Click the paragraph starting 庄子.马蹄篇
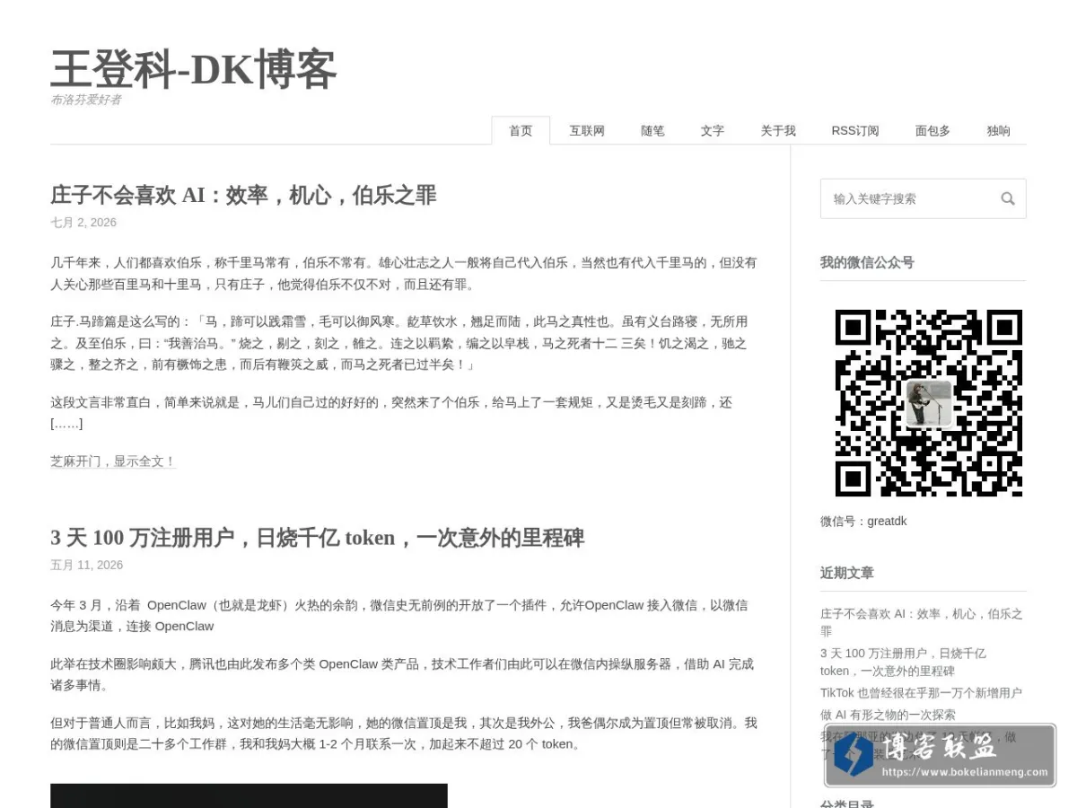The height and width of the screenshot is (808, 1077). coord(399,343)
